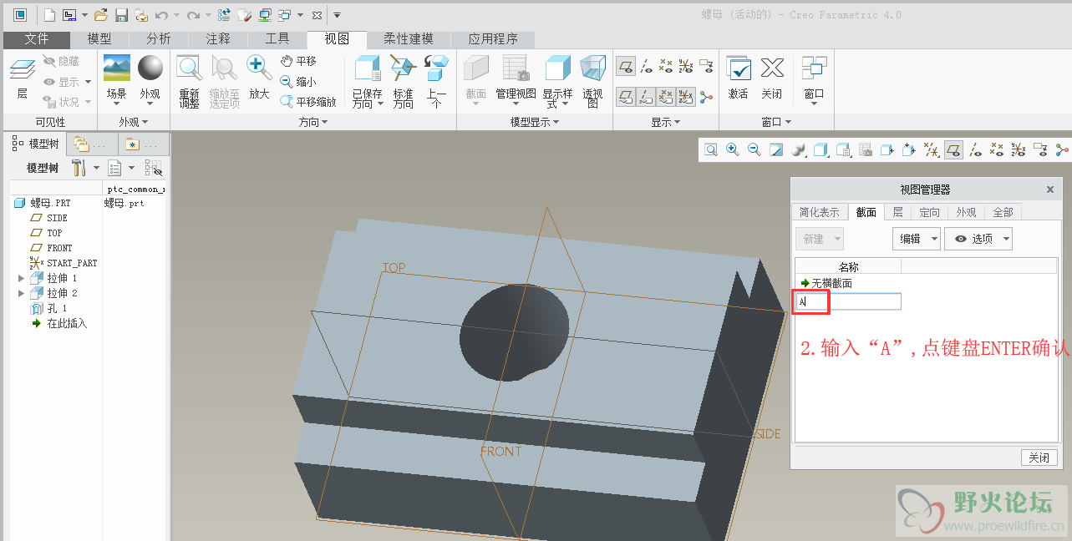Open the 文件 menu
Screen dimensions: 1072x541
point(37,39)
